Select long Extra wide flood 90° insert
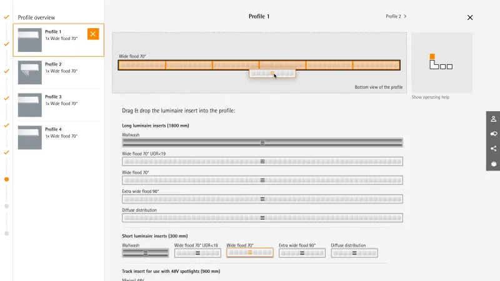This screenshot has height=281, width=500. point(262,199)
